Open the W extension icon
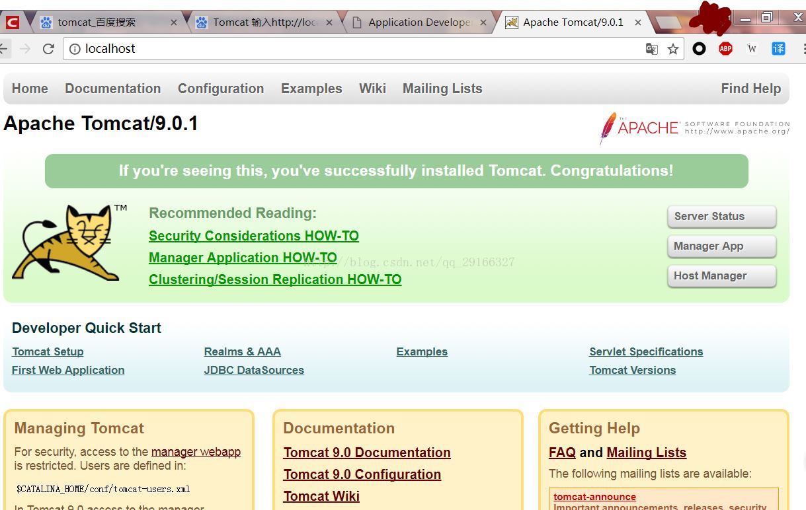 [752, 48]
